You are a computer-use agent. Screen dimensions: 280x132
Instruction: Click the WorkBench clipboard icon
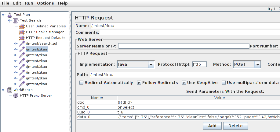pyautogui.click(x=9, y=90)
